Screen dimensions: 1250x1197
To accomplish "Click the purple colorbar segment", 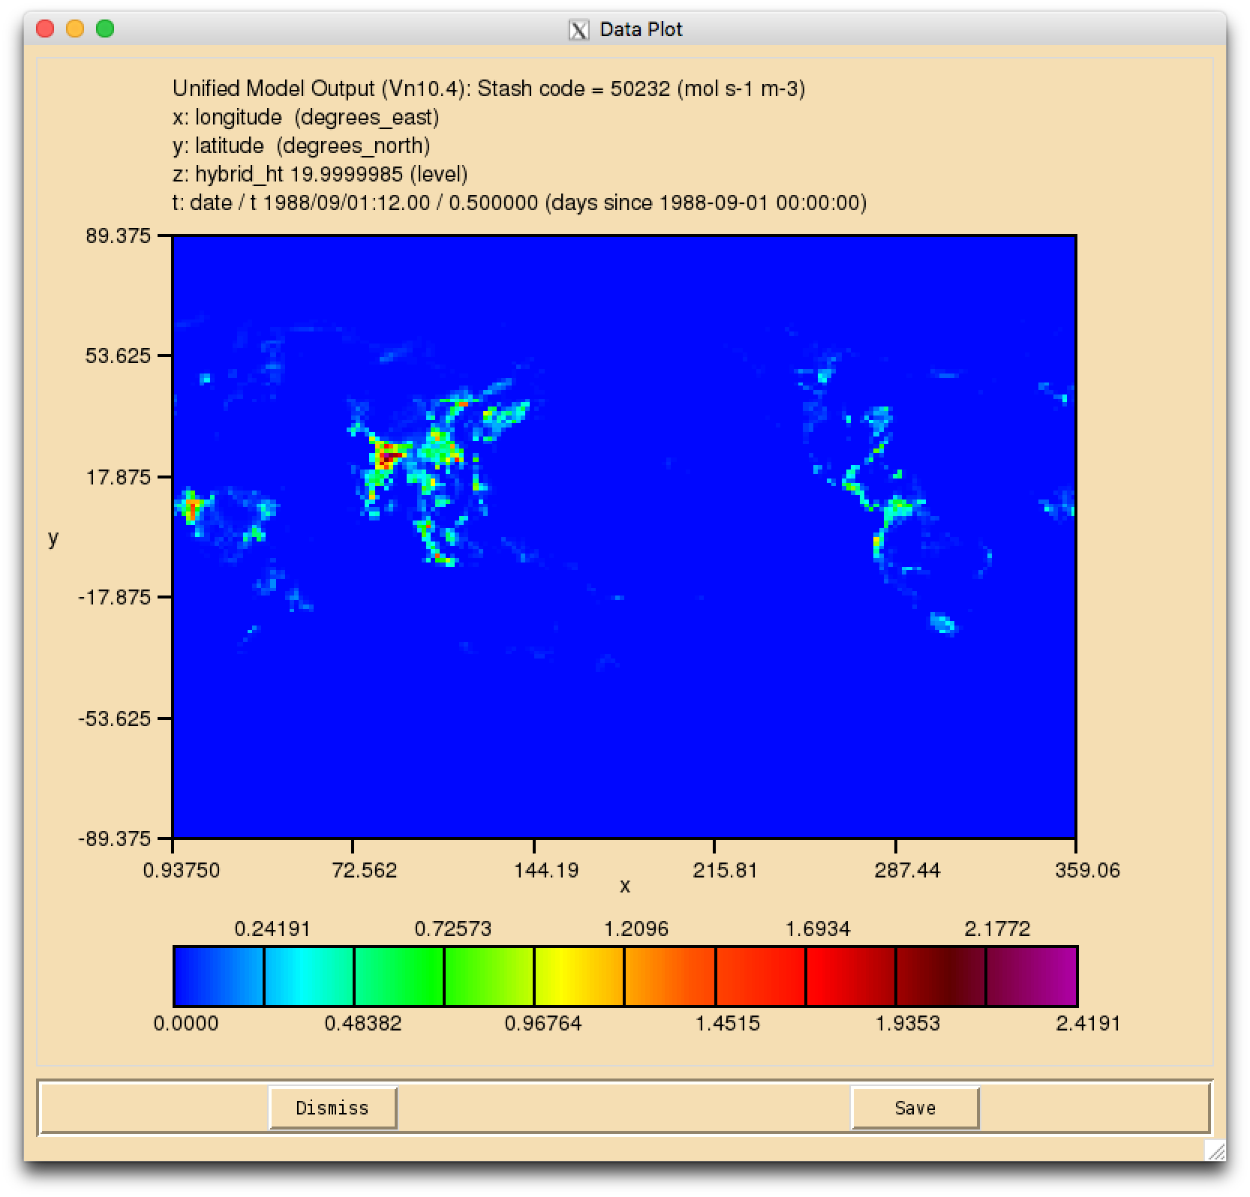I will [x=1032, y=976].
